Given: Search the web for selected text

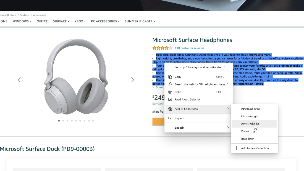Looking at the screenshot, I should tap(198, 84).
